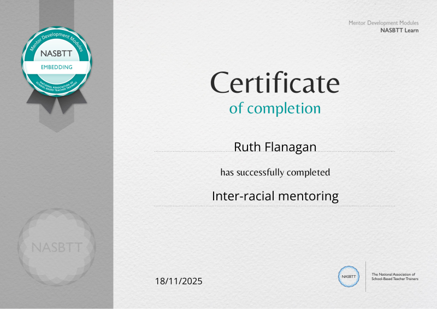This screenshot has width=437, height=309.
Task: Click the 'has successfully completed' line
Action: [x=275, y=173]
